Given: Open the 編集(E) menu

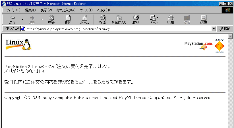Looking at the screenshot, I should (x=30, y=10).
